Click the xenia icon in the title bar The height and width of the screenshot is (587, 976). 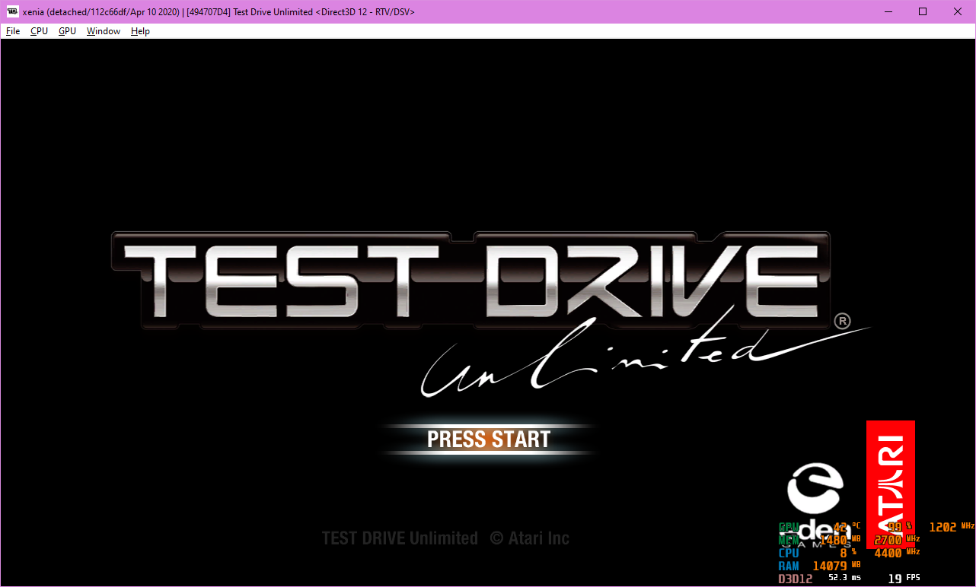(x=13, y=11)
